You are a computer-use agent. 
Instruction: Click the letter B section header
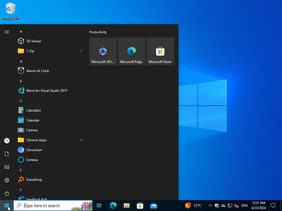(21, 81)
